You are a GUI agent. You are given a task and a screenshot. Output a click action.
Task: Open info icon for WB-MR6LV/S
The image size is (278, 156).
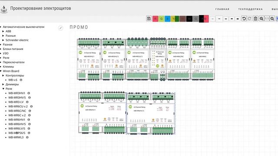coord(29,129)
